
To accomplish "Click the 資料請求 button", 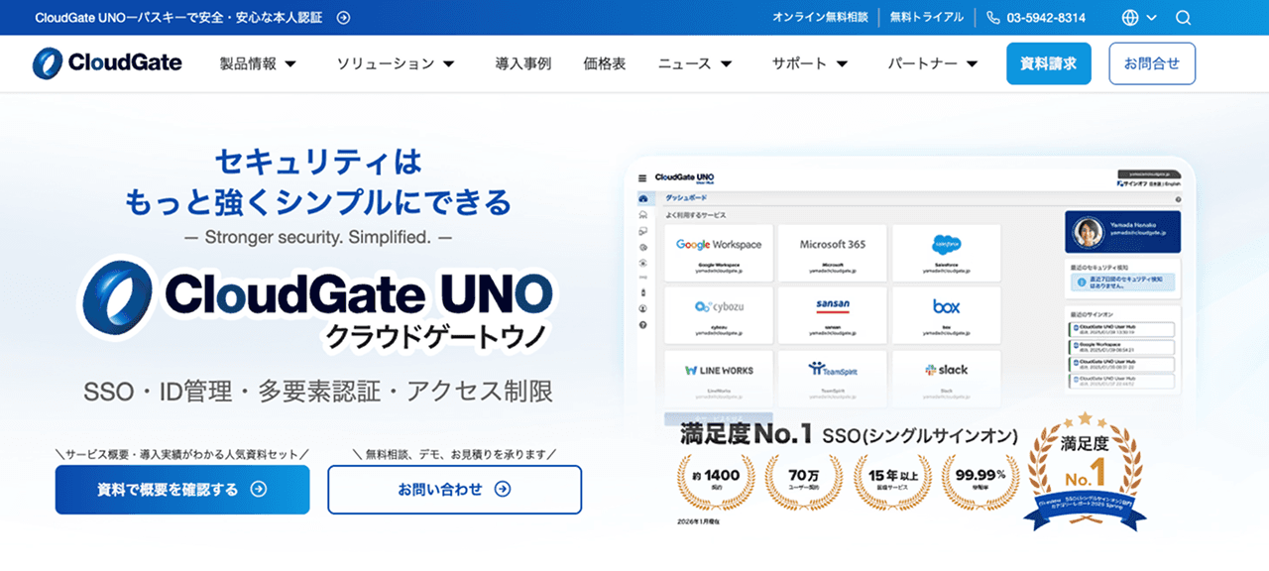I will point(1049,63).
